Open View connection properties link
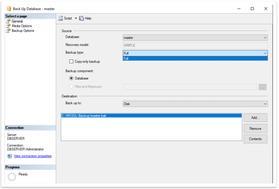Image resolution: width=279 pixels, height=189 pixels. 33,156
